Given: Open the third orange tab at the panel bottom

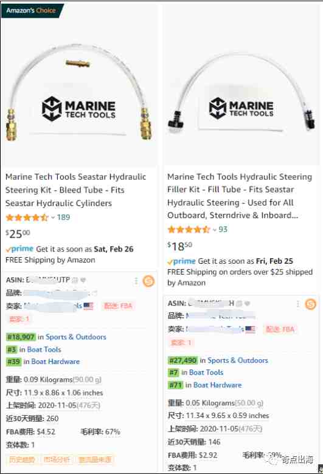Looking at the screenshot, I should tap(95, 460).
